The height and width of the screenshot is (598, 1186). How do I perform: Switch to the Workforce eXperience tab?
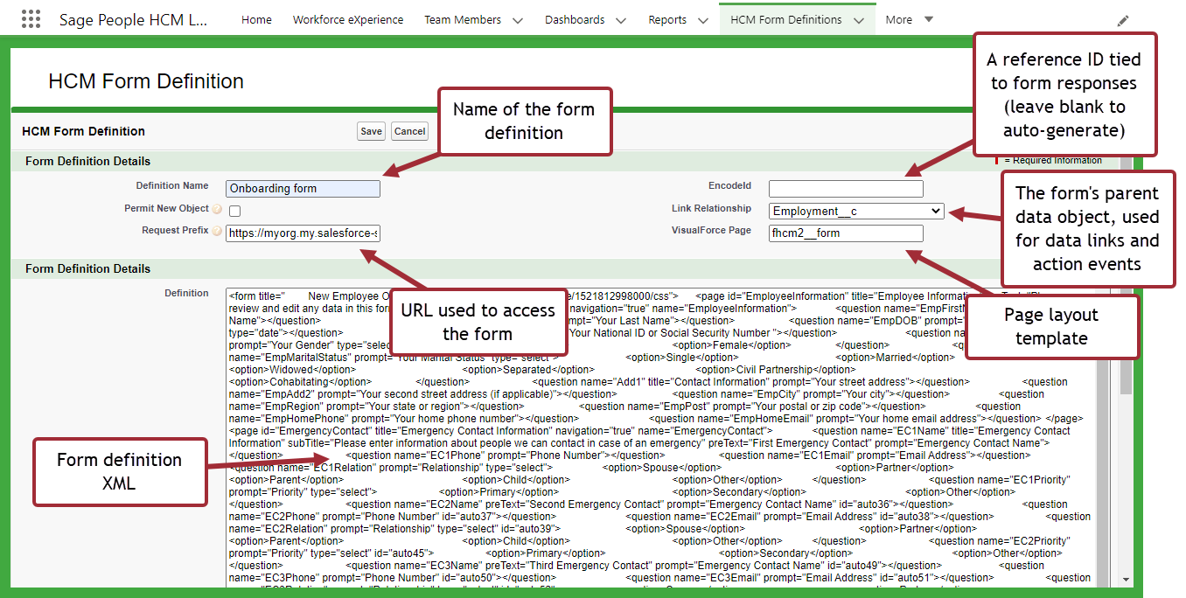click(348, 19)
